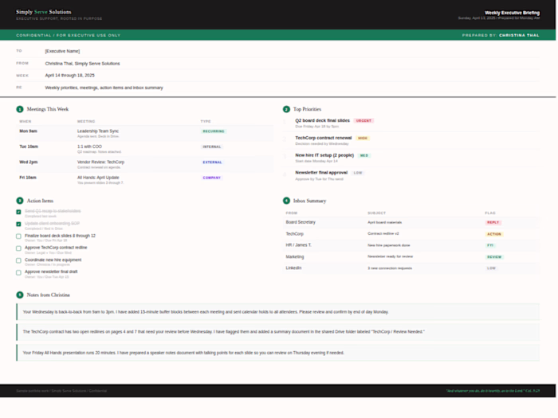Click 'LinkedIn' sender in inbox summary
The image size is (558, 418).
[x=293, y=268]
